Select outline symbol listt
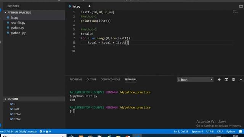 pos(17,109)
